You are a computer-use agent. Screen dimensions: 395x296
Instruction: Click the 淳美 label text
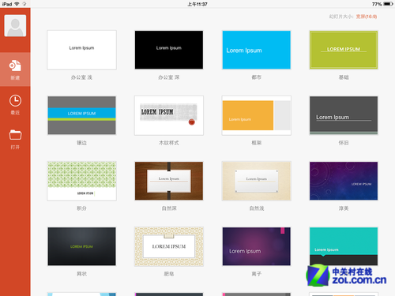coord(344,208)
